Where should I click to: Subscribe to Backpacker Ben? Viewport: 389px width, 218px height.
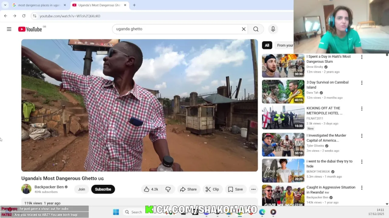point(103,189)
